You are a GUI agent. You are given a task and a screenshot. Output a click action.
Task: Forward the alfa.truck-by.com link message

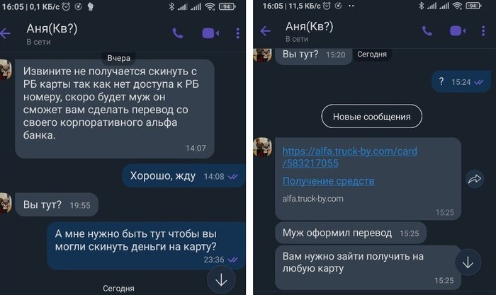coord(475,179)
